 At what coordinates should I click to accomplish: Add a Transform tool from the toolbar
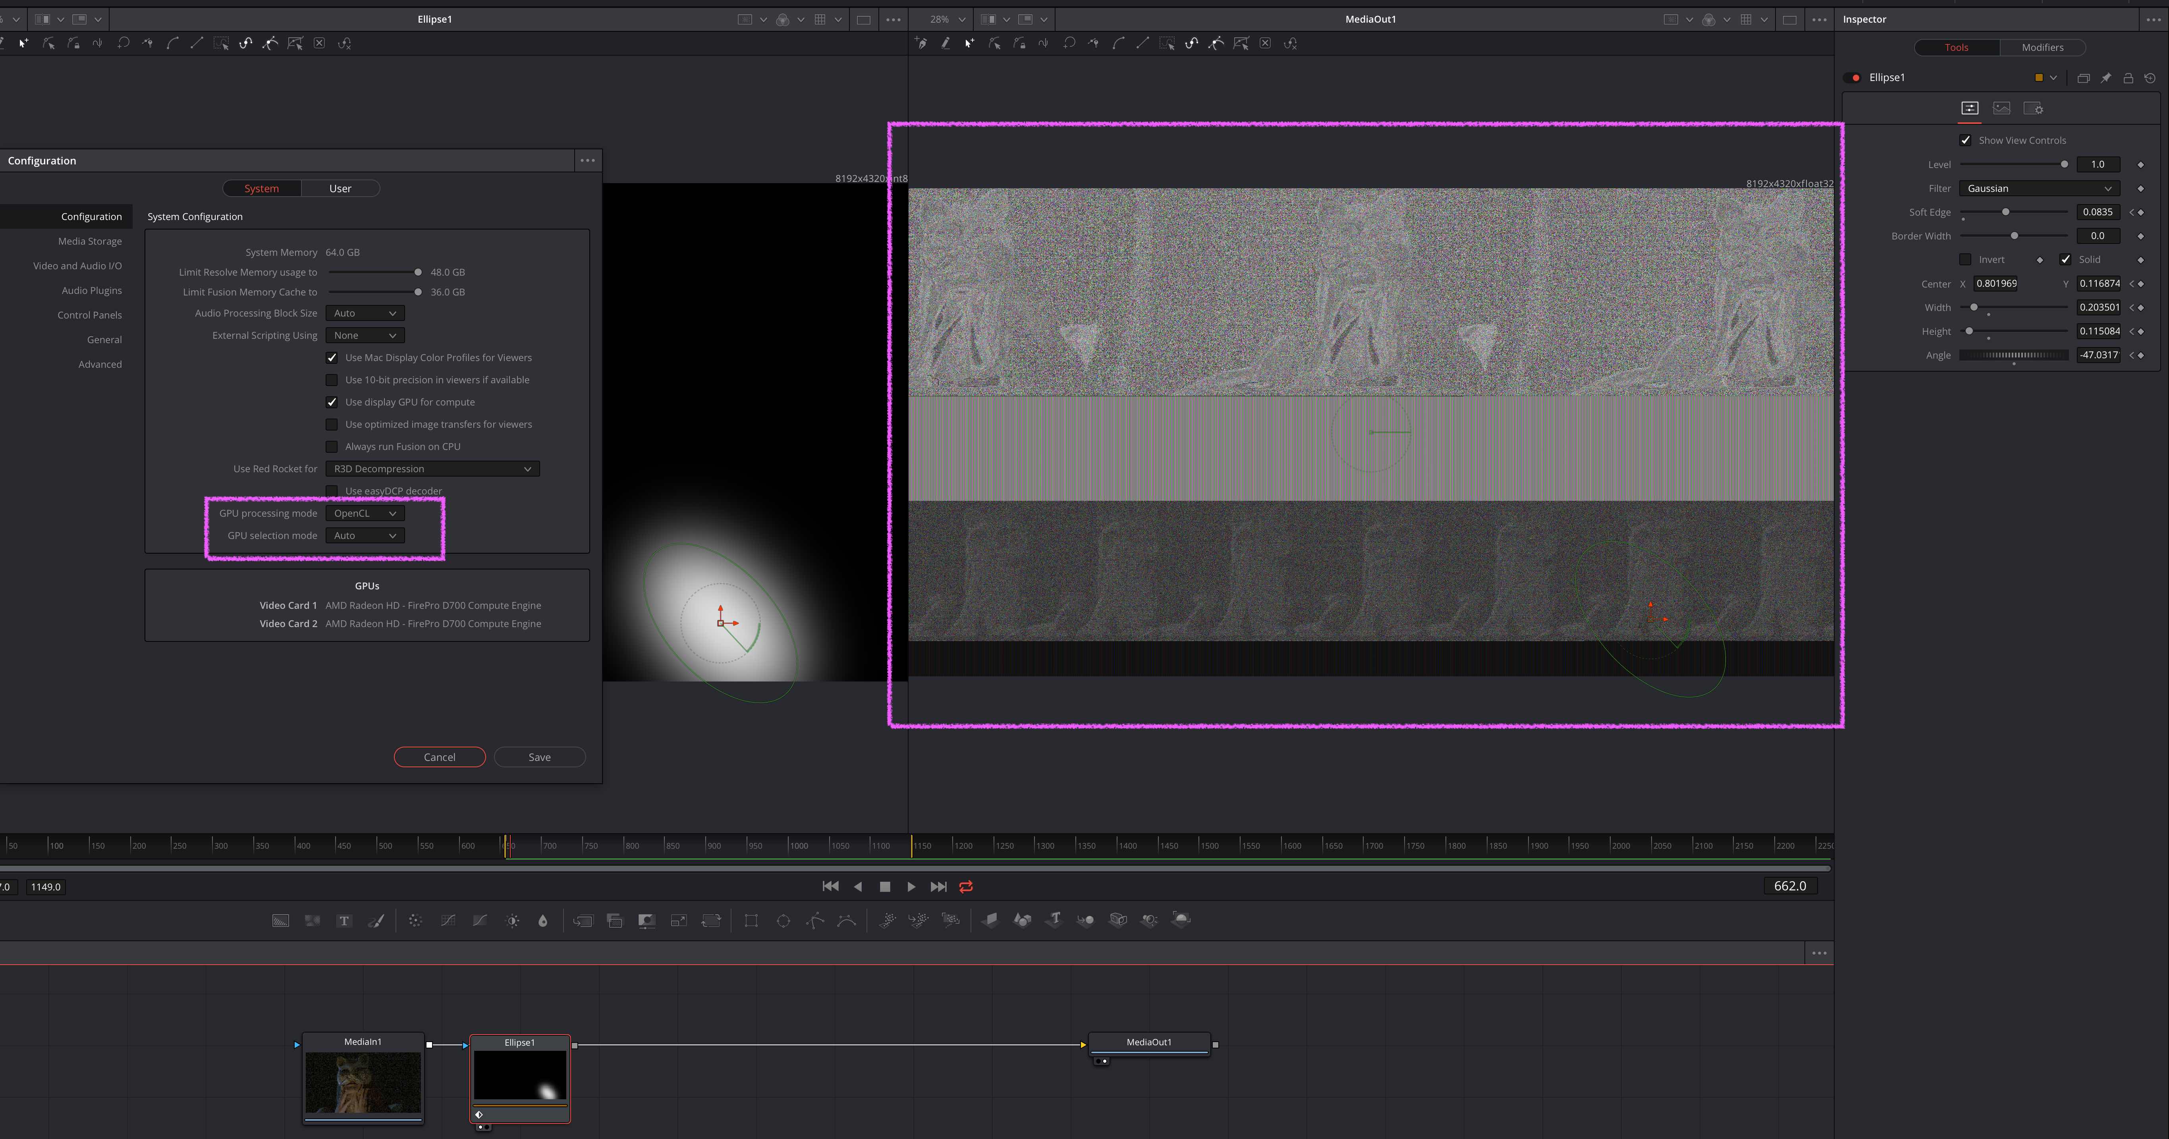[712, 920]
